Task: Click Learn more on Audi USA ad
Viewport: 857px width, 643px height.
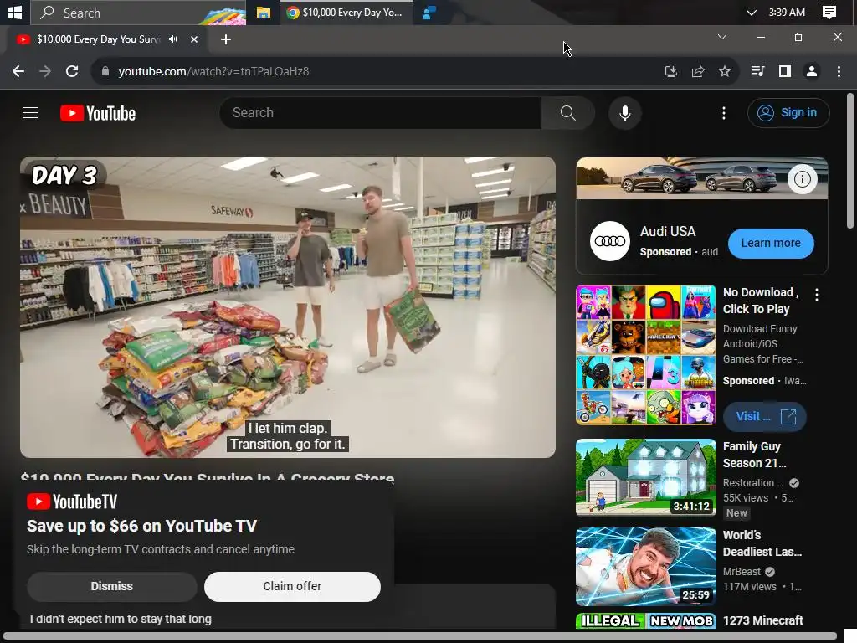Action: [x=771, y=244]
